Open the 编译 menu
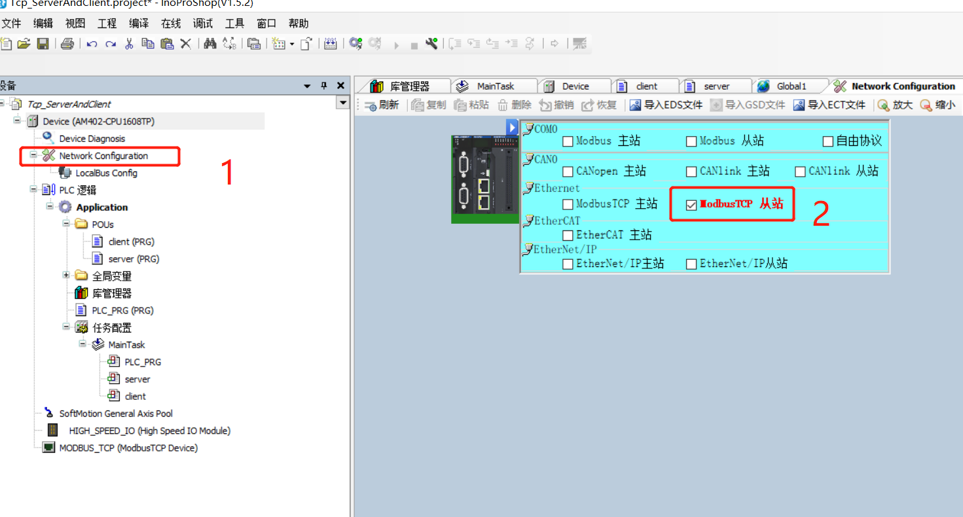The image size is (963, 517). point(139,24)
